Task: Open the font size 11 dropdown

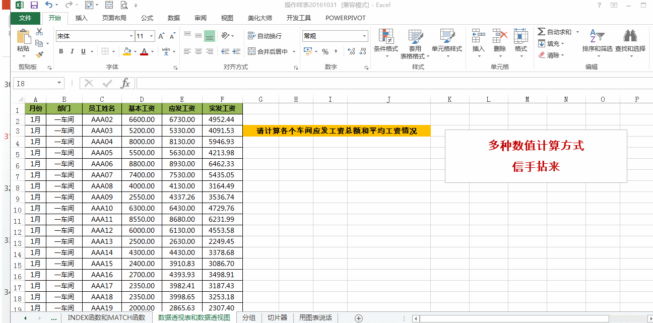Action: (x=152, y=36)
